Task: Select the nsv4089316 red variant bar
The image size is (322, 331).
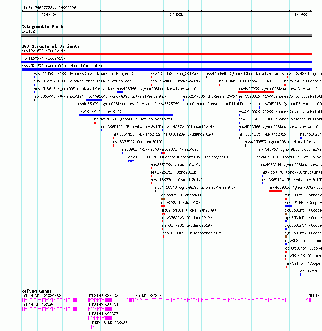Action: click(x=275, y=191)
